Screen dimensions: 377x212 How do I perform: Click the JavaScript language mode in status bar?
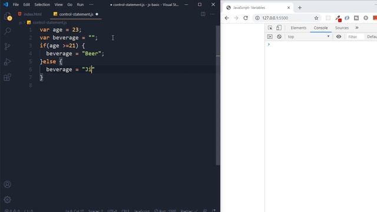click(x=141, y=210)
